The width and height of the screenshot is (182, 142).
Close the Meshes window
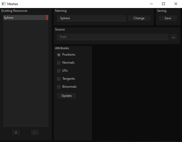coord(176,4)
